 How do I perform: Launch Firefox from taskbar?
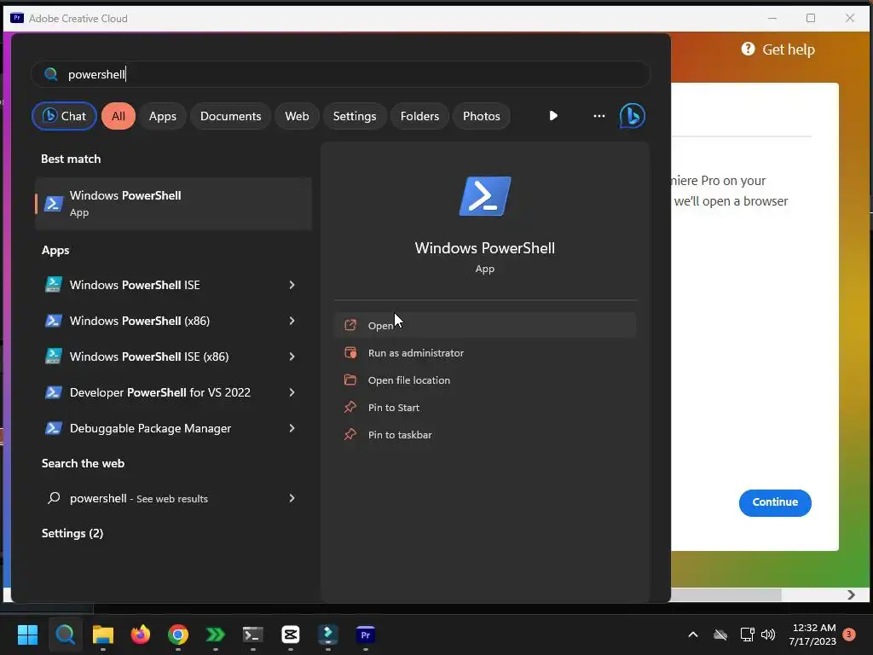[x=141, y=635]
